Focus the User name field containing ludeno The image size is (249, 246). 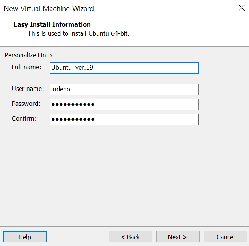click(x=124, y=89)
